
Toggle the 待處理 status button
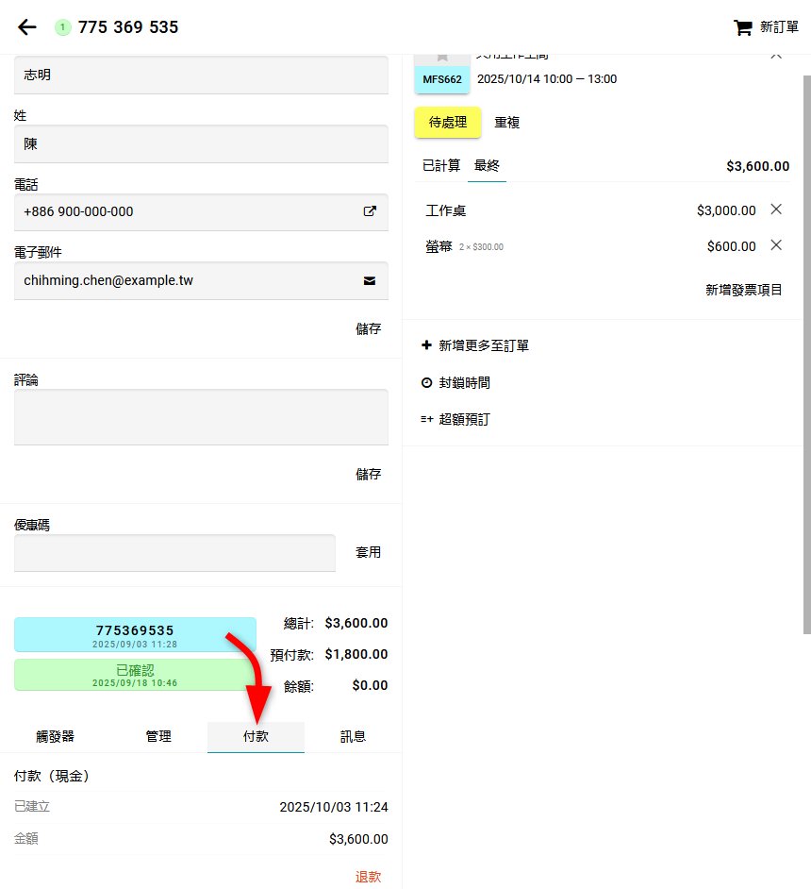pyautogui.click(x=448, y=123)
